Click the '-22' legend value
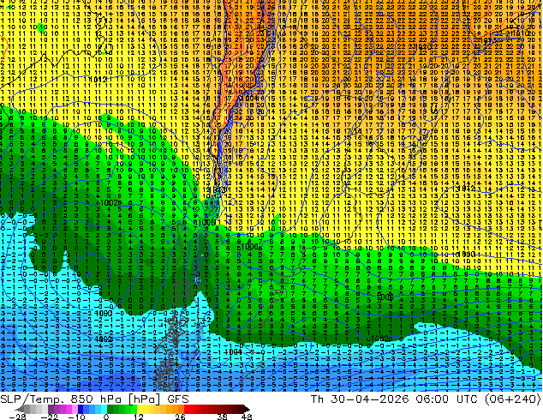 point(49,417)
